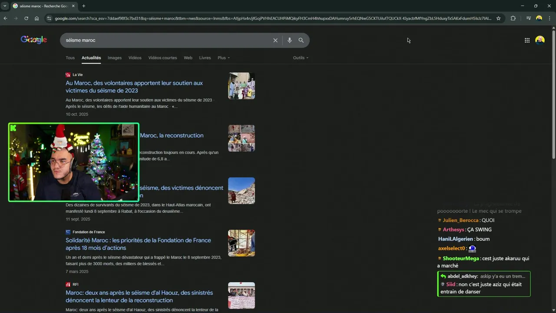Image resolution: width=556 pixels, height=313 pixels.
Task: Click thumbnail of the La Vie article
Action: point(242,86)
